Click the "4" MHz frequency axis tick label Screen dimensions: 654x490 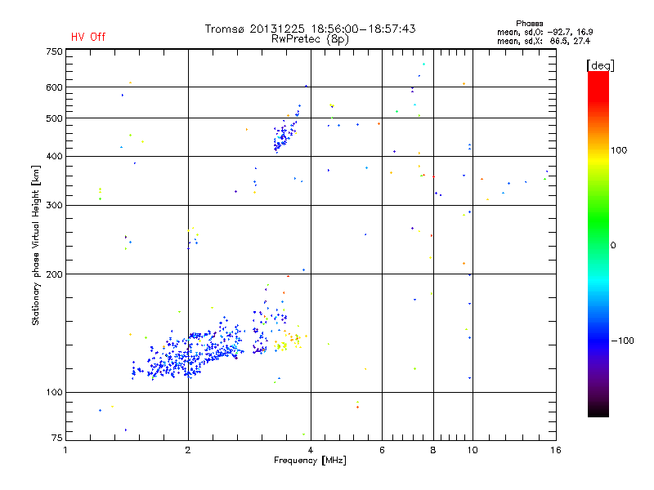(311, 450)
